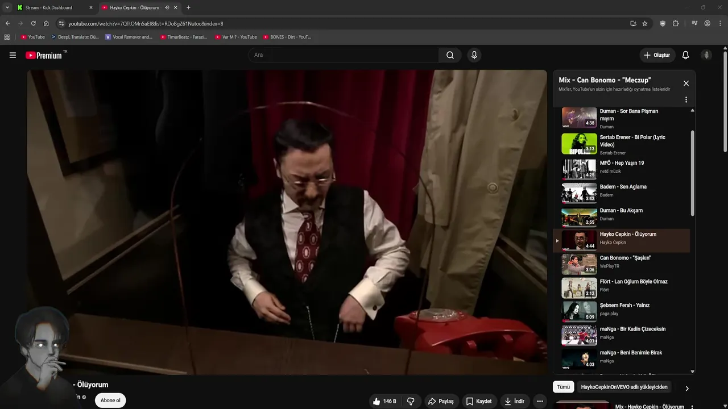Switch to Stream - Kick Dashboard tab
Screen dimensions: 728x409
(x=54, y=7)
